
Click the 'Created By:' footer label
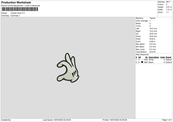6,120
